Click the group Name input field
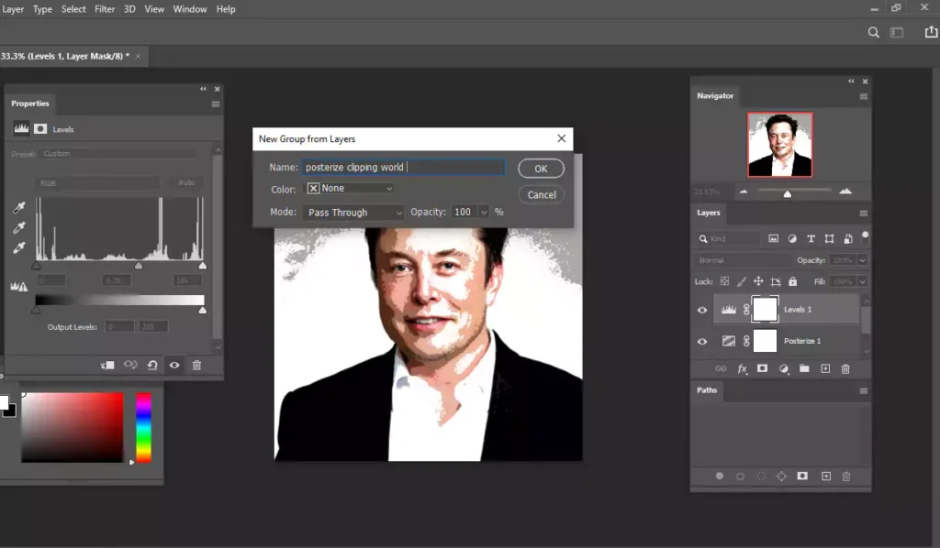Image resolution: width=940 pixels, height=548 pixels. click(403, 168)
